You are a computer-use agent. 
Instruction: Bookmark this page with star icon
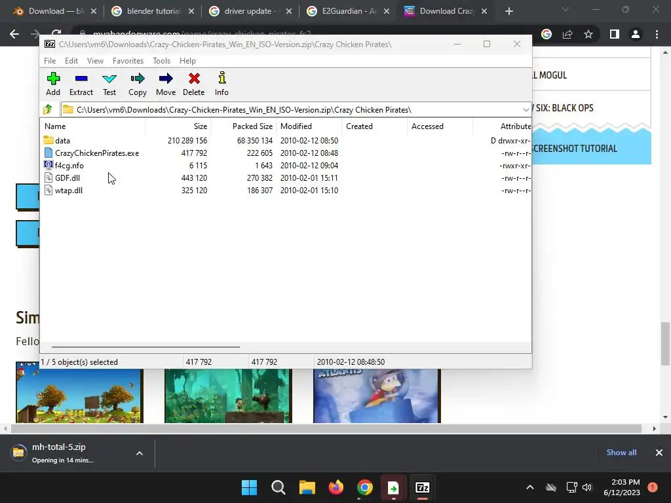588,34
